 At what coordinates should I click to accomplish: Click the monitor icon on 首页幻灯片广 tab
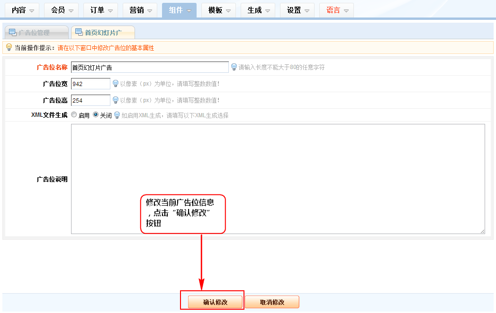click(x=79, y=33)
